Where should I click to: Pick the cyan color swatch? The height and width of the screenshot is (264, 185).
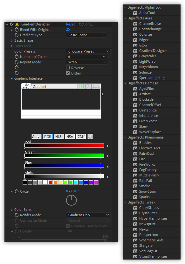(x=76, y=182)
